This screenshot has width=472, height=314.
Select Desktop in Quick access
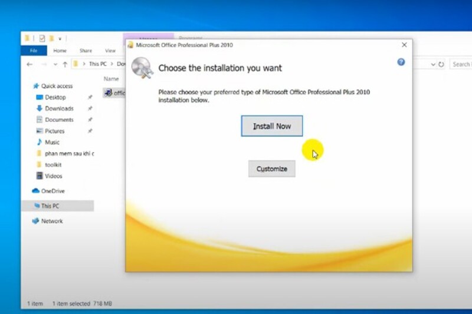[x=55, y=97]
